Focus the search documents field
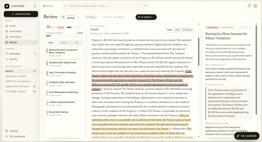The image size is (262, 142). (x=106, y=6)
